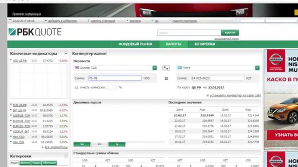The image size is (298, 167).
Task: Click the site search box
Action: click(189, 33)
